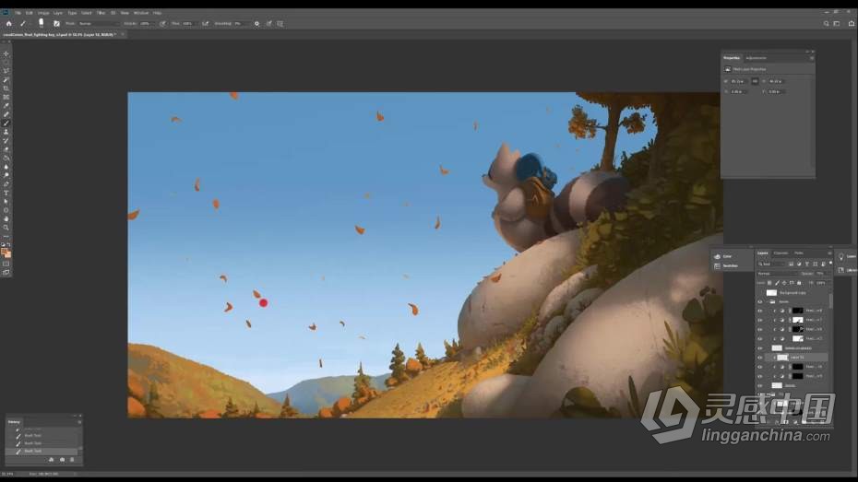This screenshot has height=482, width=858.
Task: Open the Layers panel flyout menu
Action: click(829, 253)
